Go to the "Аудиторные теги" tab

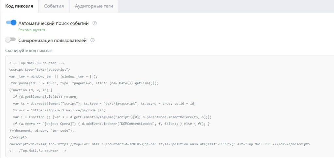(x=93, y=6)
